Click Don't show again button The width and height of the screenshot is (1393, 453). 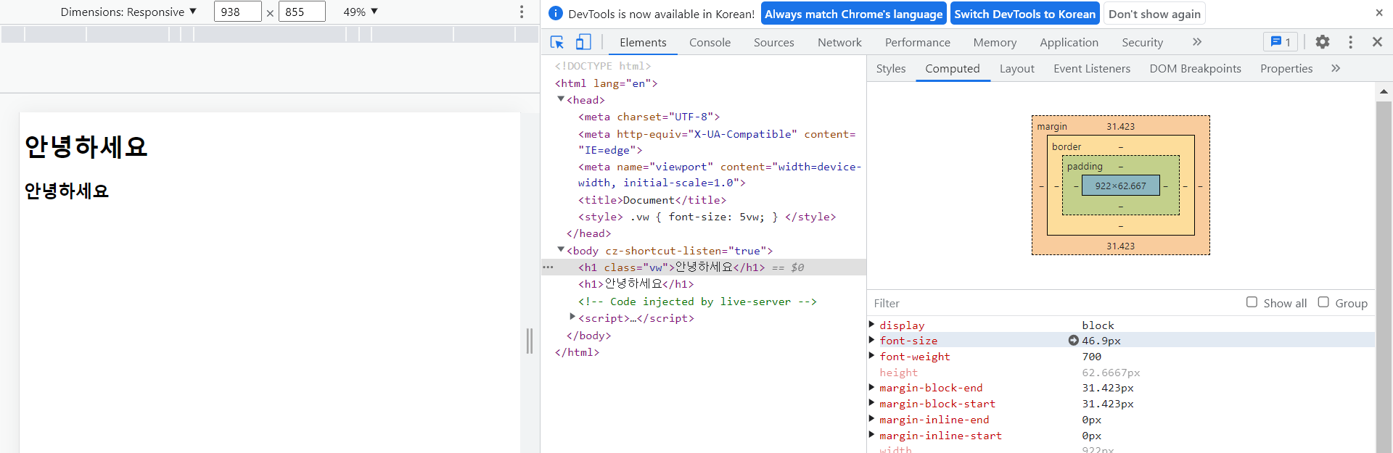point(1154,14)
